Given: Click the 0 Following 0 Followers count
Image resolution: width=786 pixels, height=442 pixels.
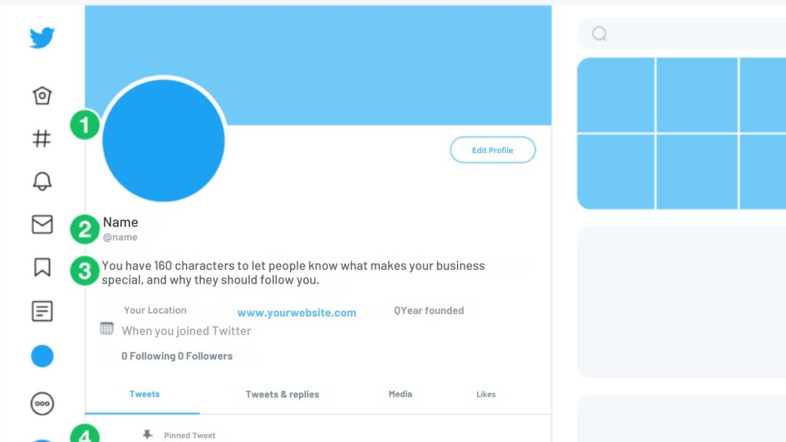Looking at the screenshot, I should [177, 356].
